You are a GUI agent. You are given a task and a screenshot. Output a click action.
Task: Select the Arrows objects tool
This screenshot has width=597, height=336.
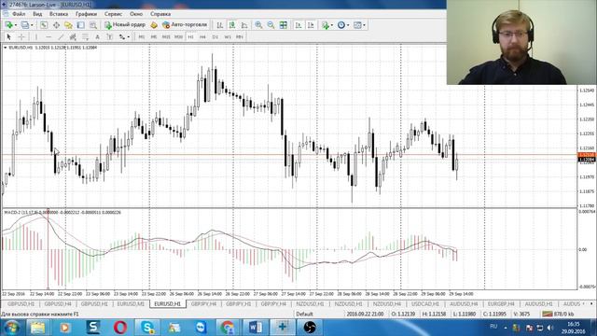coord(122,37)
